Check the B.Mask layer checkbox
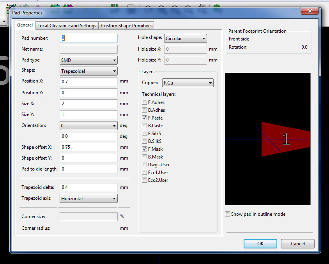The image size is (329, 264). pyautogui.click(x=144, y=157)
